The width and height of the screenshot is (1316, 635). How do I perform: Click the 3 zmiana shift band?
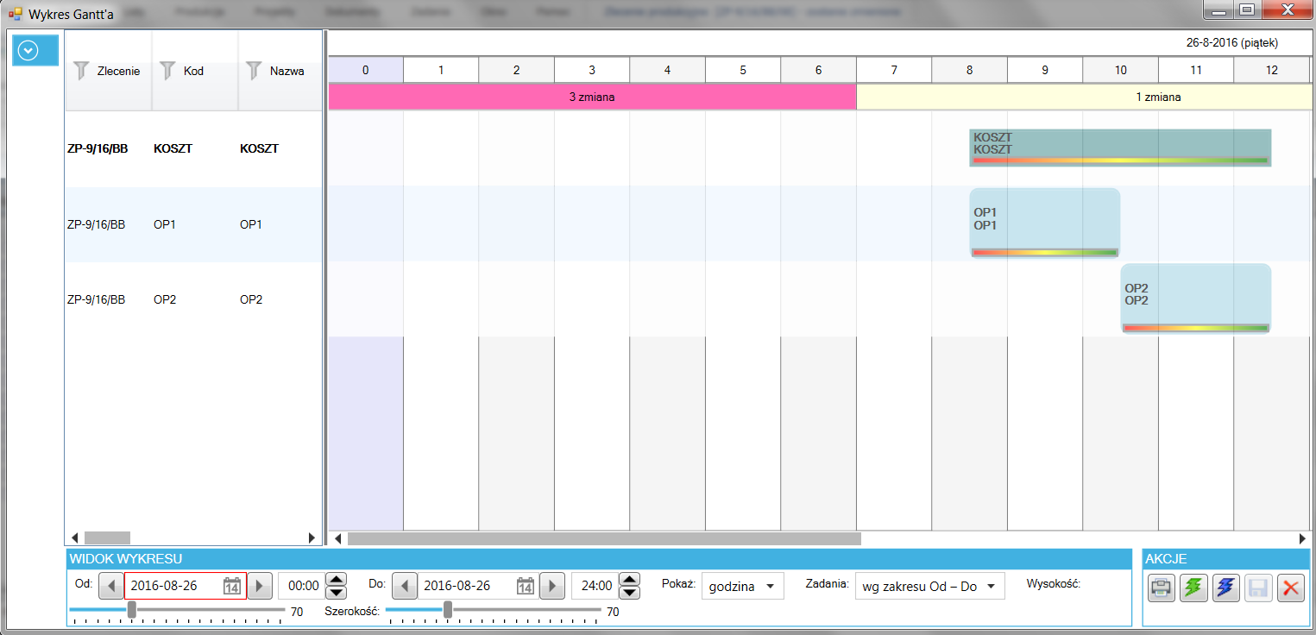592,97
